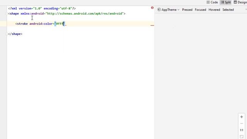The width and height of the screenshot is (247, 139).
Task: Switch to Split view mode
Action: tap(226, 2)
